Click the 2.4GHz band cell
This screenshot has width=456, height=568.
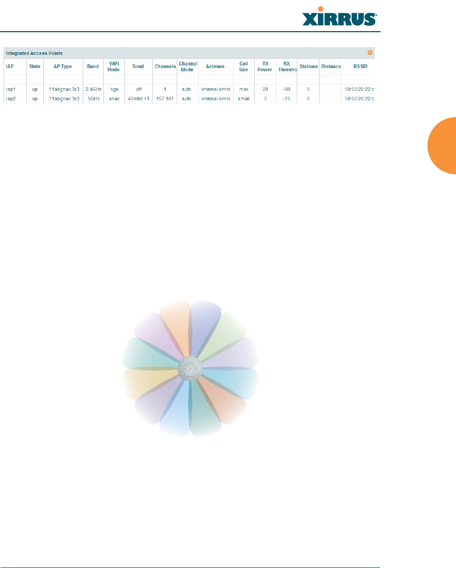[x=93, y=89]
